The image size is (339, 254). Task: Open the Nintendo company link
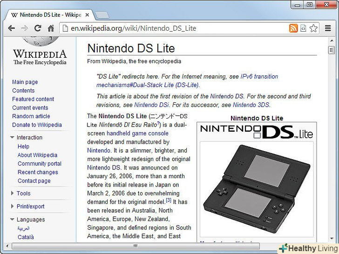[x=99, y=151]
